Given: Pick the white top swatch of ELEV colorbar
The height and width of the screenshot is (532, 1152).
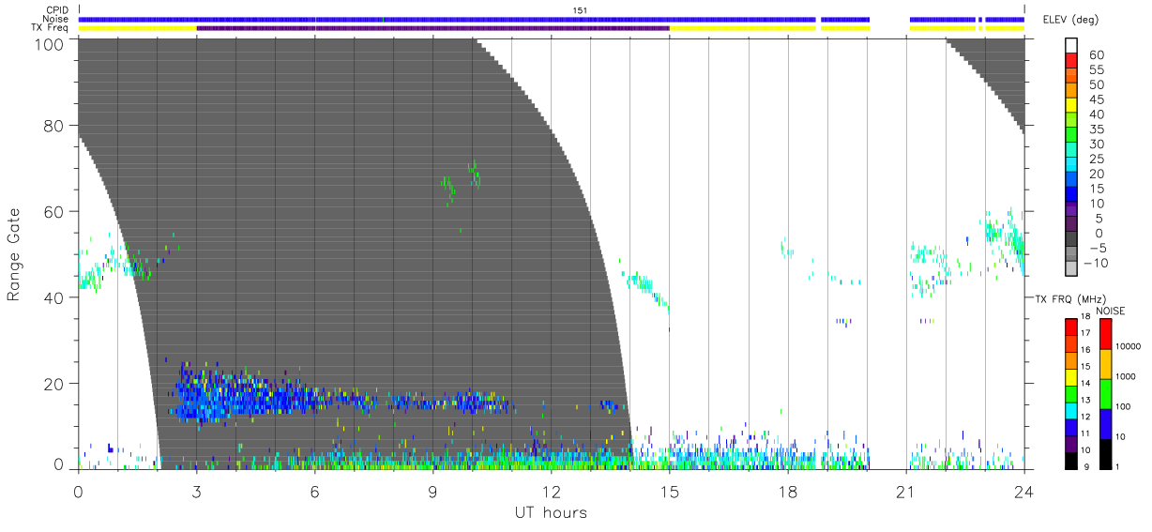Looking at the screenshot, I should 1073,46.
